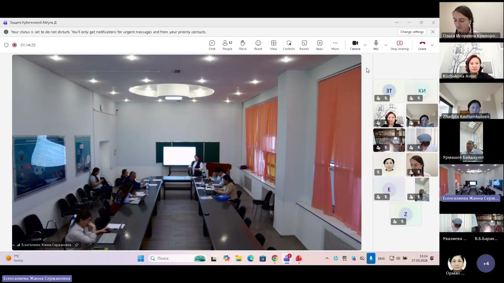Show the People list with 12 participants
The height and width of the screenshot is (283, 504).
coord(227,45)
